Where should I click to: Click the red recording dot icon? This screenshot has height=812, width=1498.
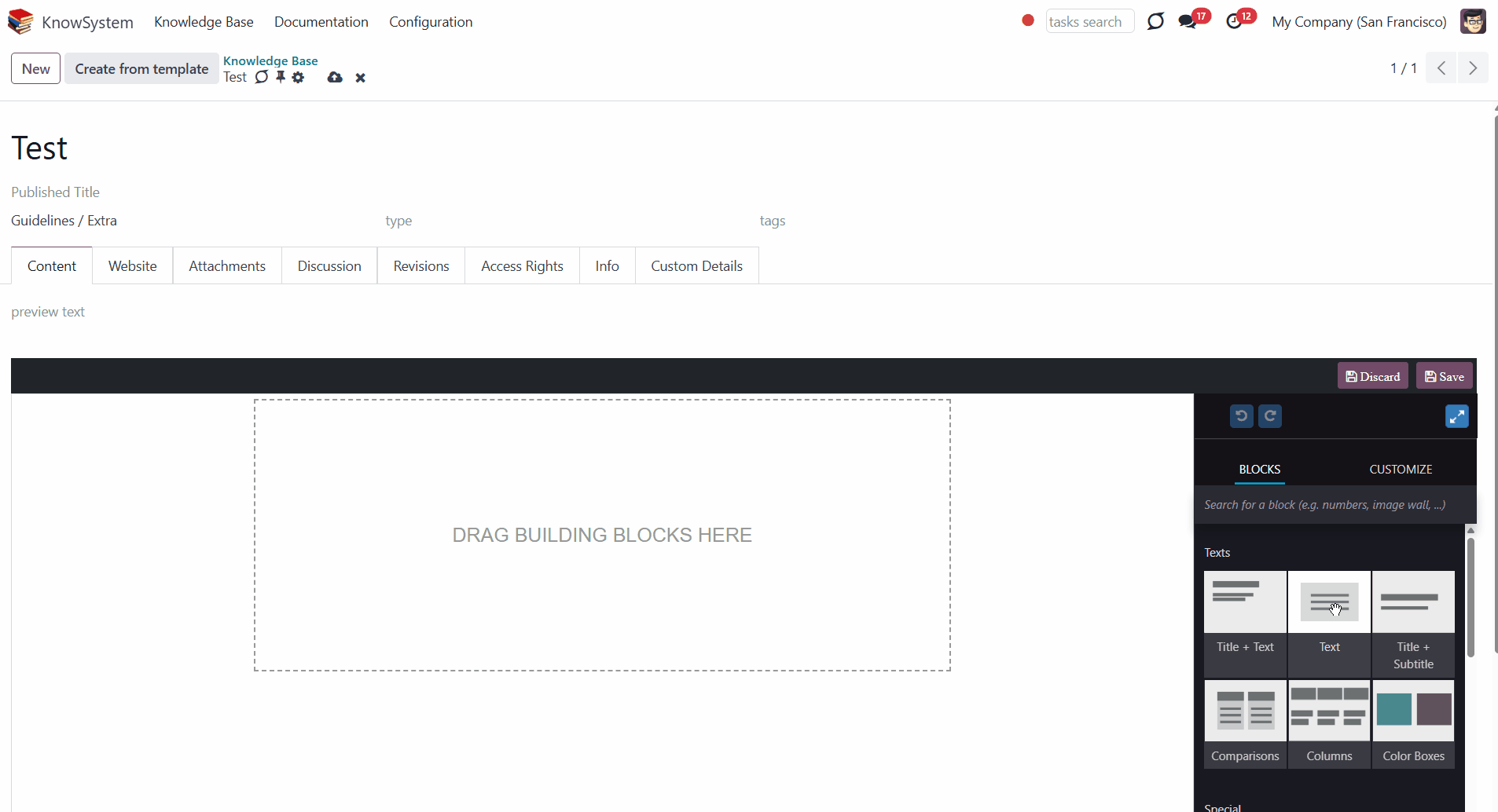[1028, 20]
